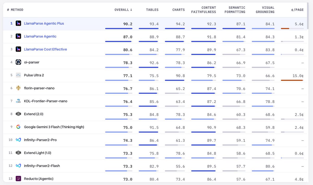
Task: Click the Pulse Ultra 2 logo icon
Action: pos(18,75)
